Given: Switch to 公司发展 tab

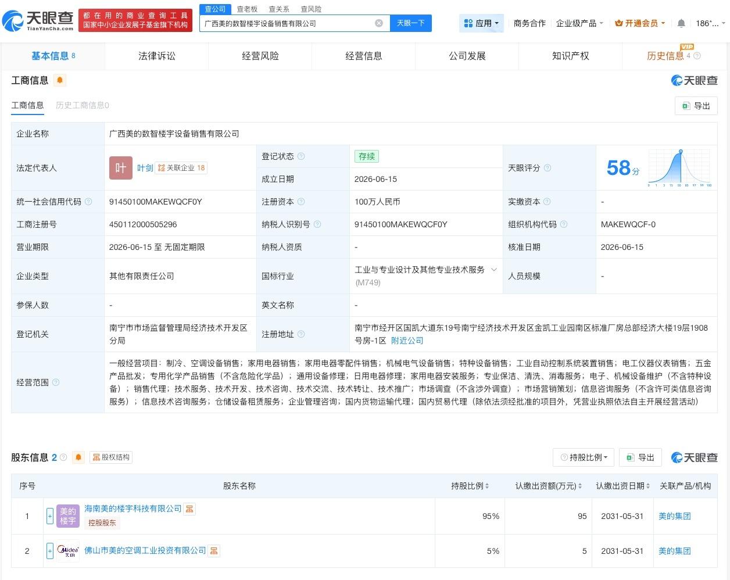Looking at the screenshot, I should [x=467, y=56].
